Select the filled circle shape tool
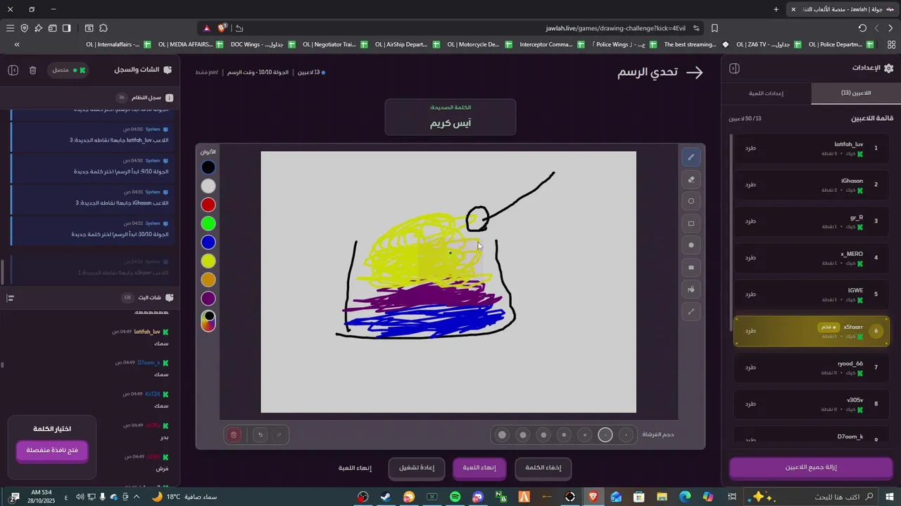 click(x=691, y=245)
